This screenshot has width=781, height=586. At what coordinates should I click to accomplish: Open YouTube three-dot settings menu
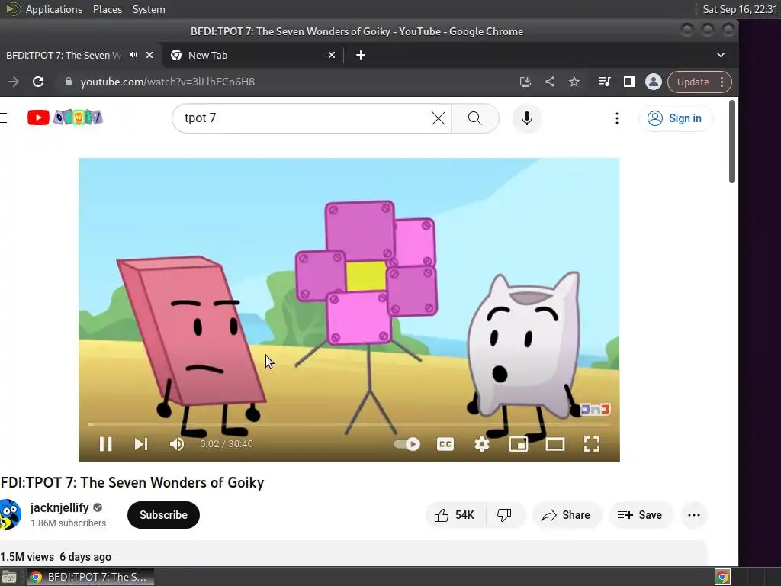(616, 118)
